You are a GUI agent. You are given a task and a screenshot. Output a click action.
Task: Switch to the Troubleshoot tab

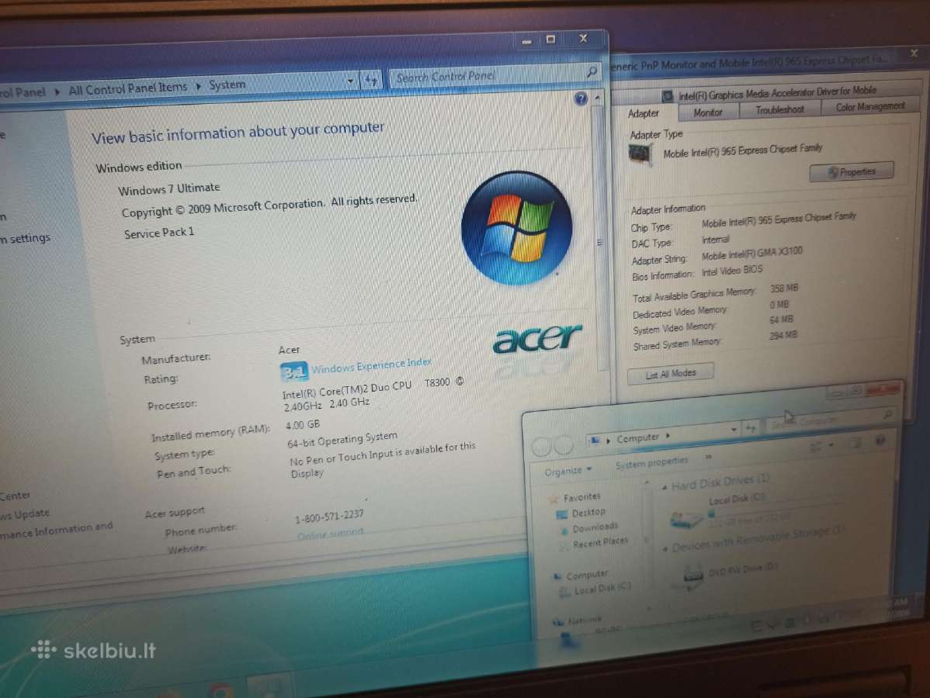[x=779, y=109]
